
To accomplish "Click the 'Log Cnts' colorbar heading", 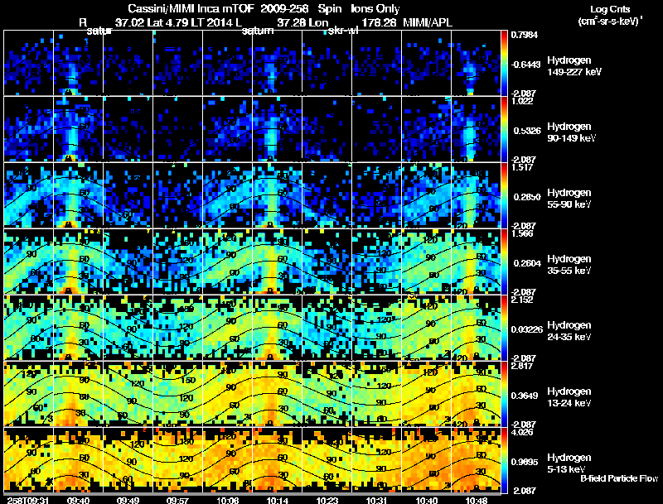I will (610, 9).
